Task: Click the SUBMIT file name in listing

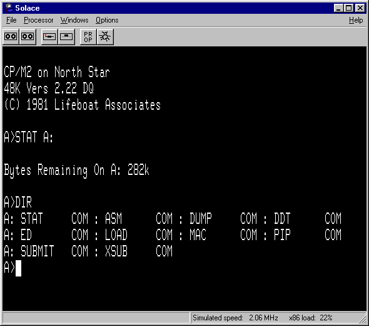Action: [x=37, y=251]
